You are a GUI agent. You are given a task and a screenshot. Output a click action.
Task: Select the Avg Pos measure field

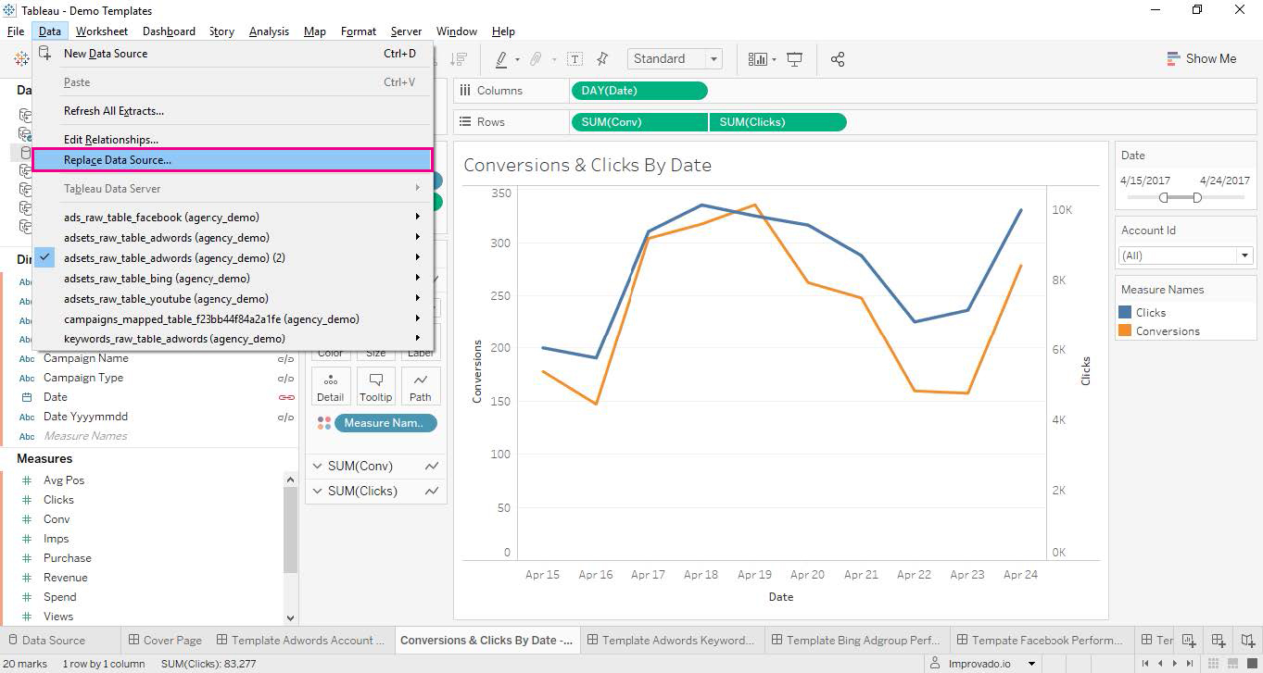pyautogui.click(x=64, y=480)
